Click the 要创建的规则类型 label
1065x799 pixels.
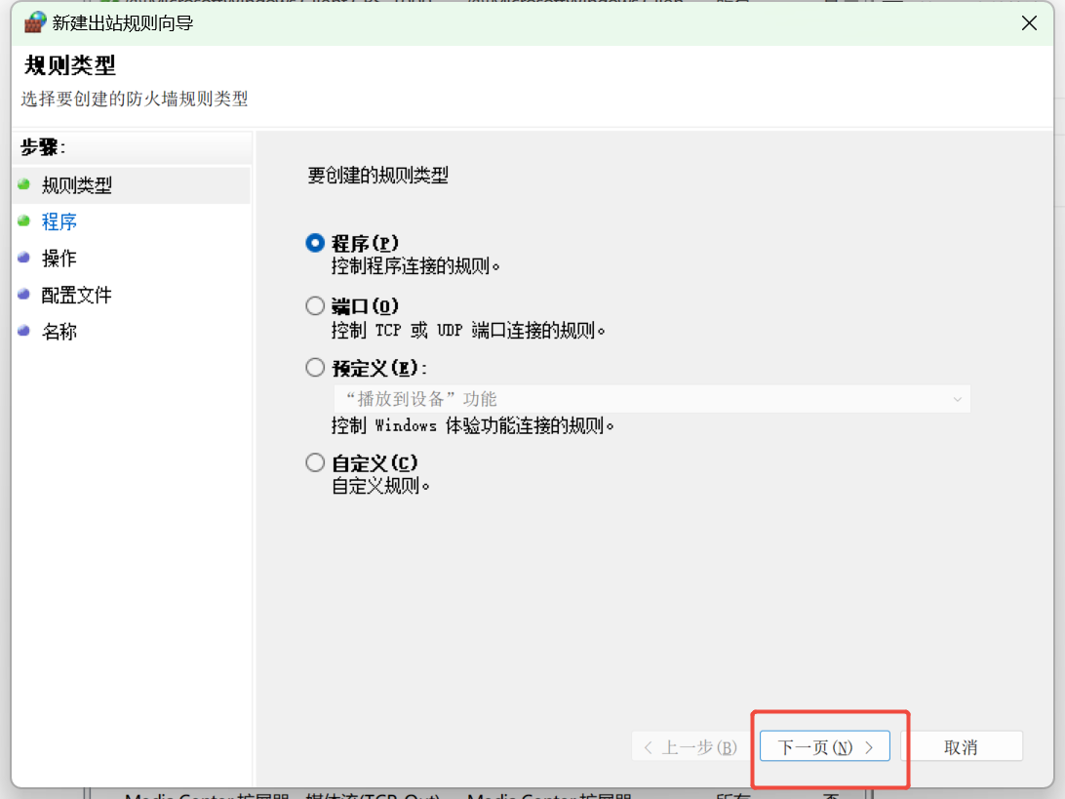pyautogui.click(x=378, y=176)
